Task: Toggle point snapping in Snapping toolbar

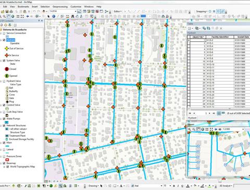Action: pyautogui.click(x=210, y=11)
